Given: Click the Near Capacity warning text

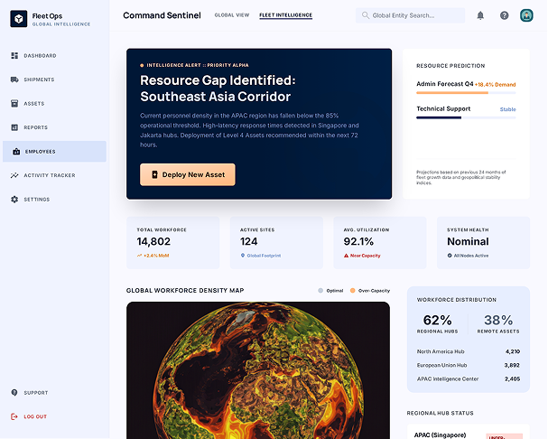Looking at the screenshot, I should coord(366,256).
